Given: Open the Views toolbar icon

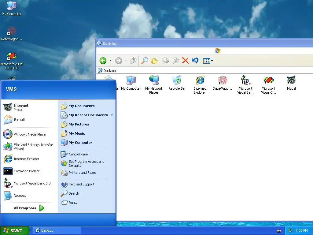Looking at the screenshot, I should (206, 61).
